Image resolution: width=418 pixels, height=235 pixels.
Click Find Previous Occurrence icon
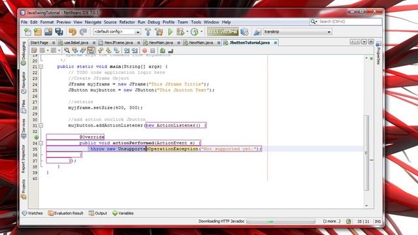pos(75,50)
